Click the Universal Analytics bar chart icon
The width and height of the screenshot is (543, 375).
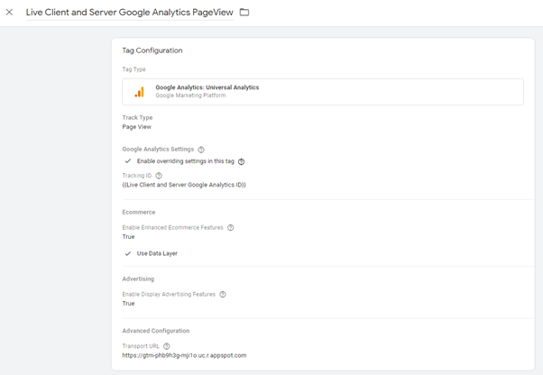(139, 92)
